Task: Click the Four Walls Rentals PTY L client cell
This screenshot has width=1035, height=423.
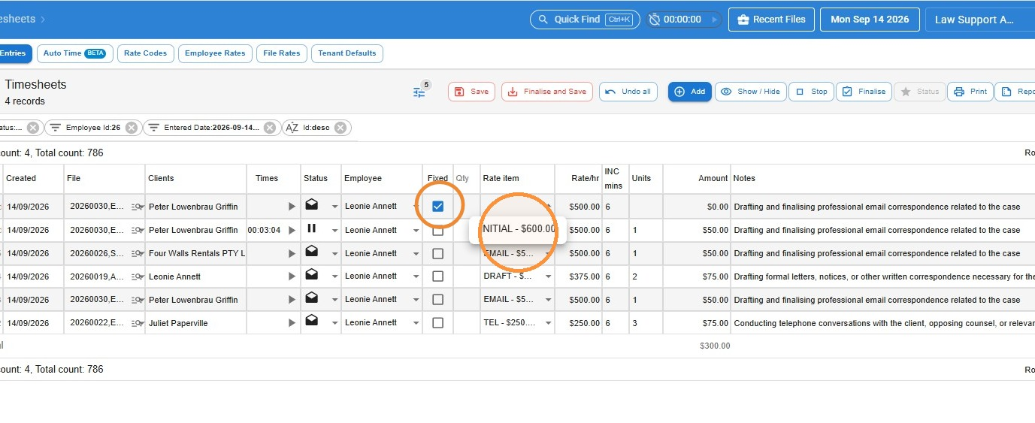Action: point(196,253)
